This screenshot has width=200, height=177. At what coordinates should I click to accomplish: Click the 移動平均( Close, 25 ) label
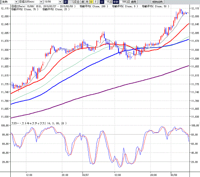tap(56, 9)
